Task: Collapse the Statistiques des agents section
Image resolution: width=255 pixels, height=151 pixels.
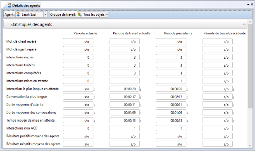Action: 244,24
